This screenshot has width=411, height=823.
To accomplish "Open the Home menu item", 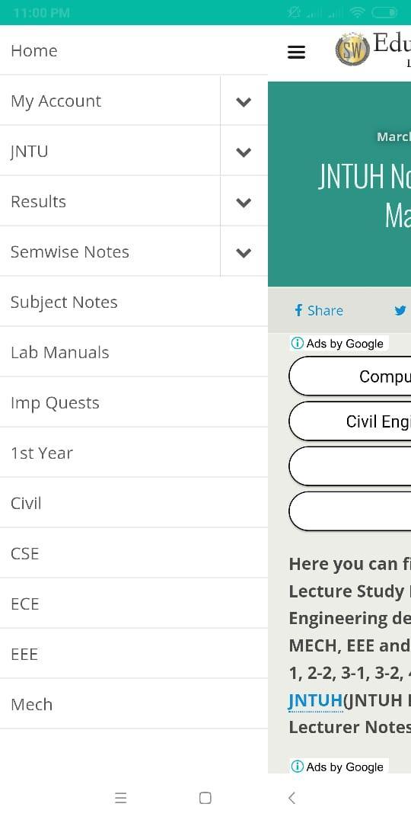I will pos(134,50).
